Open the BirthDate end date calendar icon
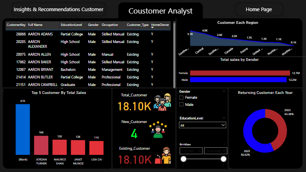The image size is (306, 172). click(x=224, y=151)
